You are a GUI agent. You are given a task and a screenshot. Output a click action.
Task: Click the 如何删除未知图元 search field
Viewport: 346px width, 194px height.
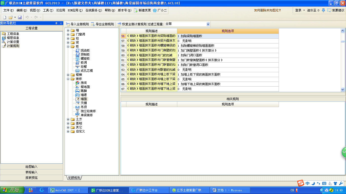(x=267, y=10)
